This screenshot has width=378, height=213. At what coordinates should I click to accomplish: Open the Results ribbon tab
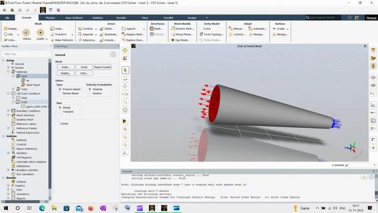pyautogui.click(x=121, y=18)
